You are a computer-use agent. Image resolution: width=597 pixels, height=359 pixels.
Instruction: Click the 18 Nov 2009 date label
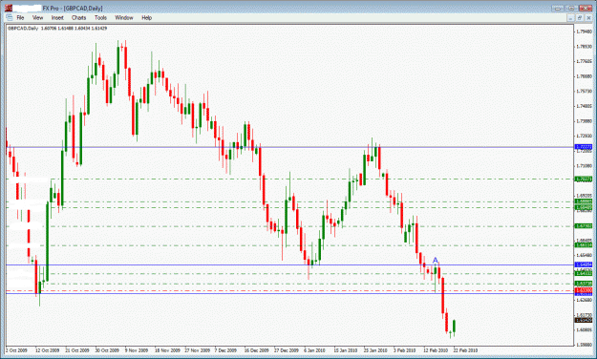tap(167, 350)
